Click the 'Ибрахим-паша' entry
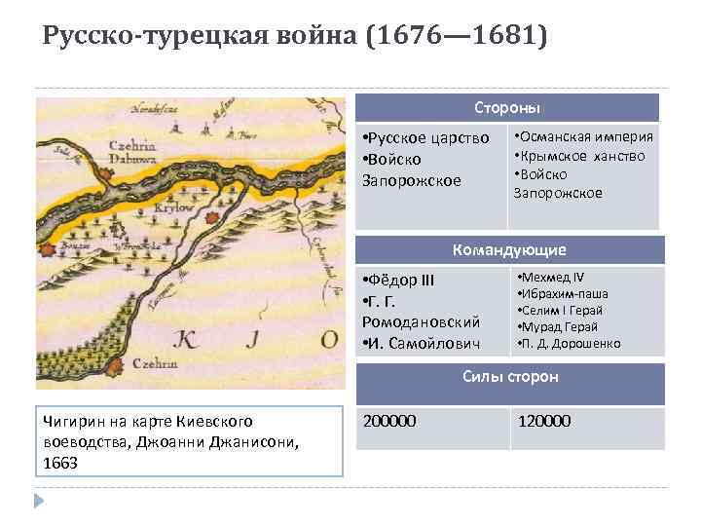The height and width of the screenshot is (526, 701). tap(563, 294)
